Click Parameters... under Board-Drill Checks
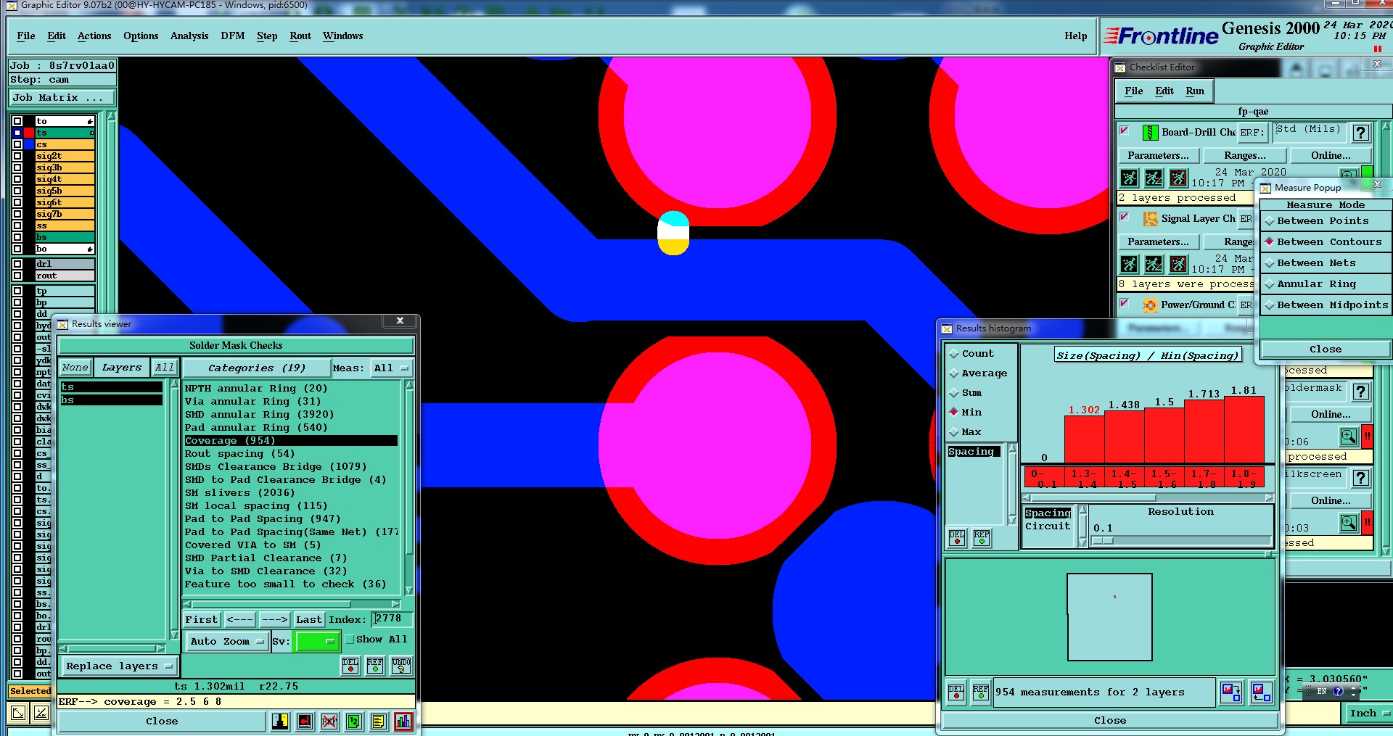Image resolution: width=1393 pixels, height=736 pixels. click(1158, 155)
